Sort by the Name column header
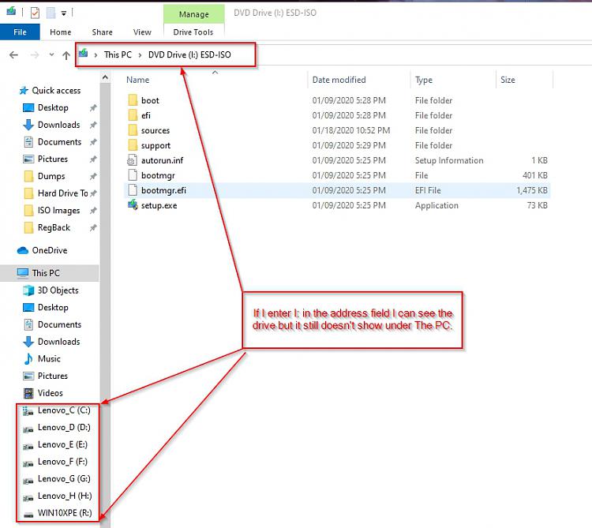Image resolution: width=592 pixels, height=528 pixels. coord(138,80)
